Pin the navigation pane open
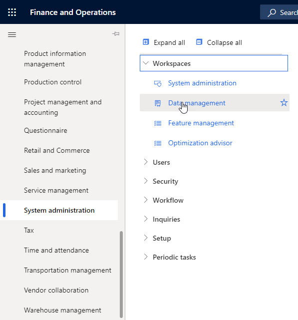 tap(116, 33)
